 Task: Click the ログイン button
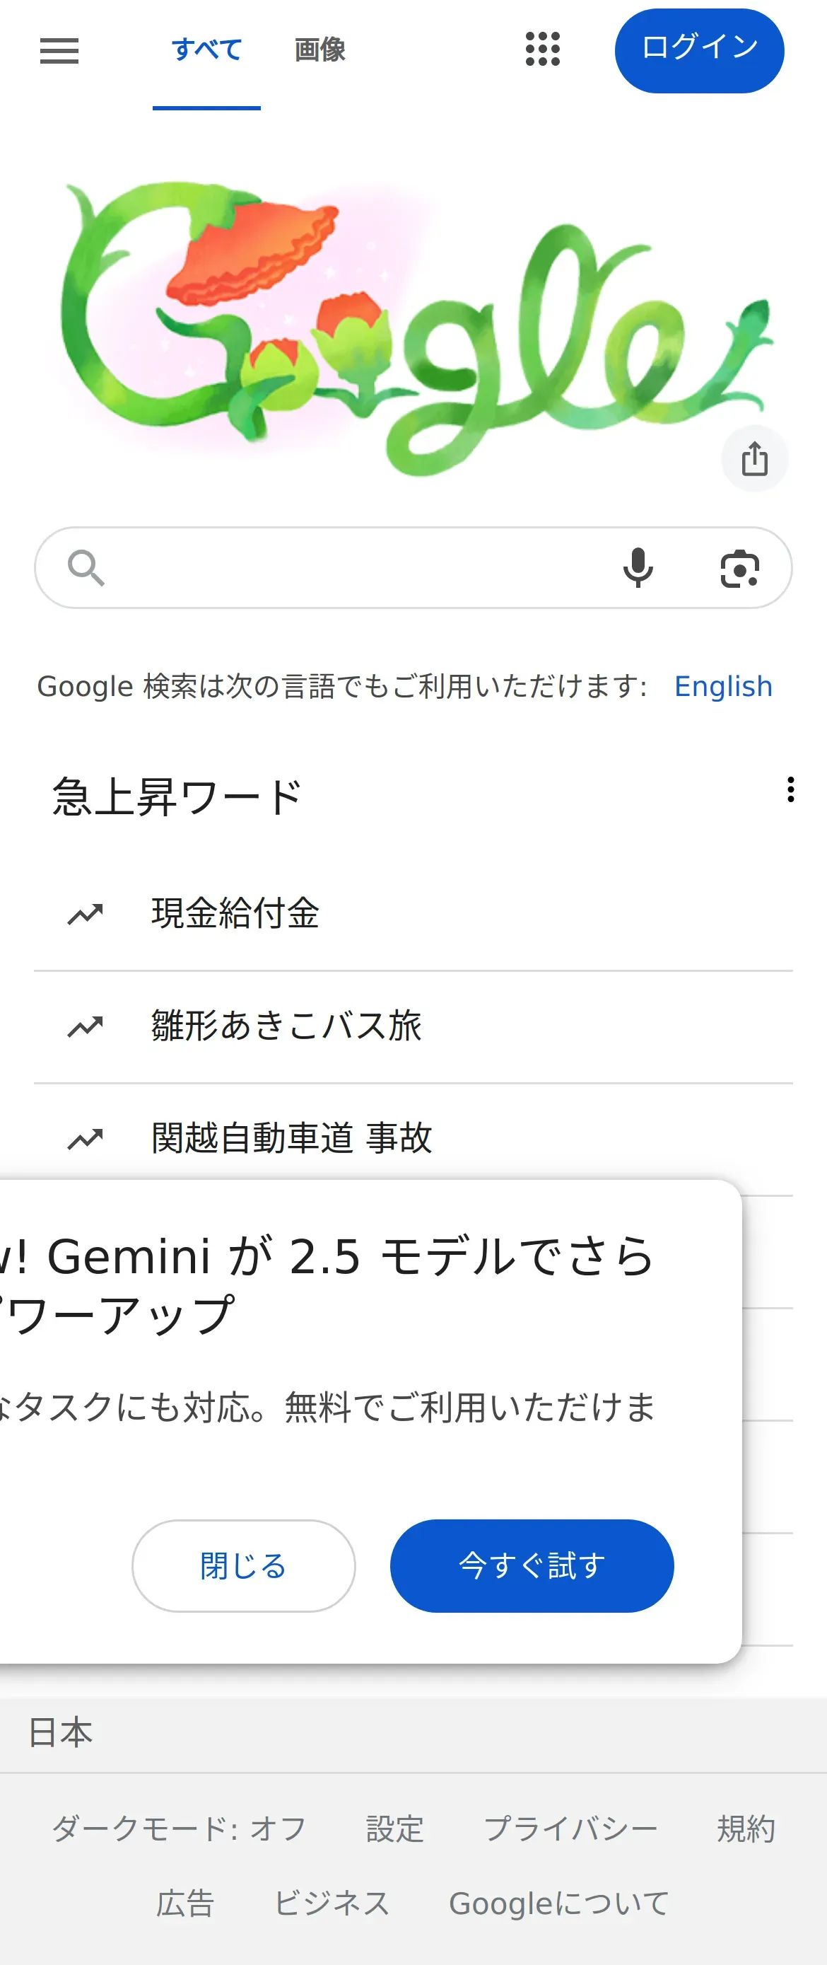pyautogui.click(x=699, y=50)
